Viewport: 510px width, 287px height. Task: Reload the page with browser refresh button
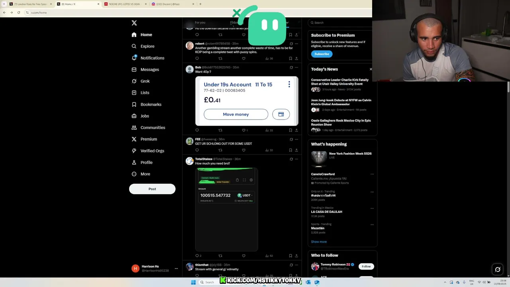click(18, 12)
